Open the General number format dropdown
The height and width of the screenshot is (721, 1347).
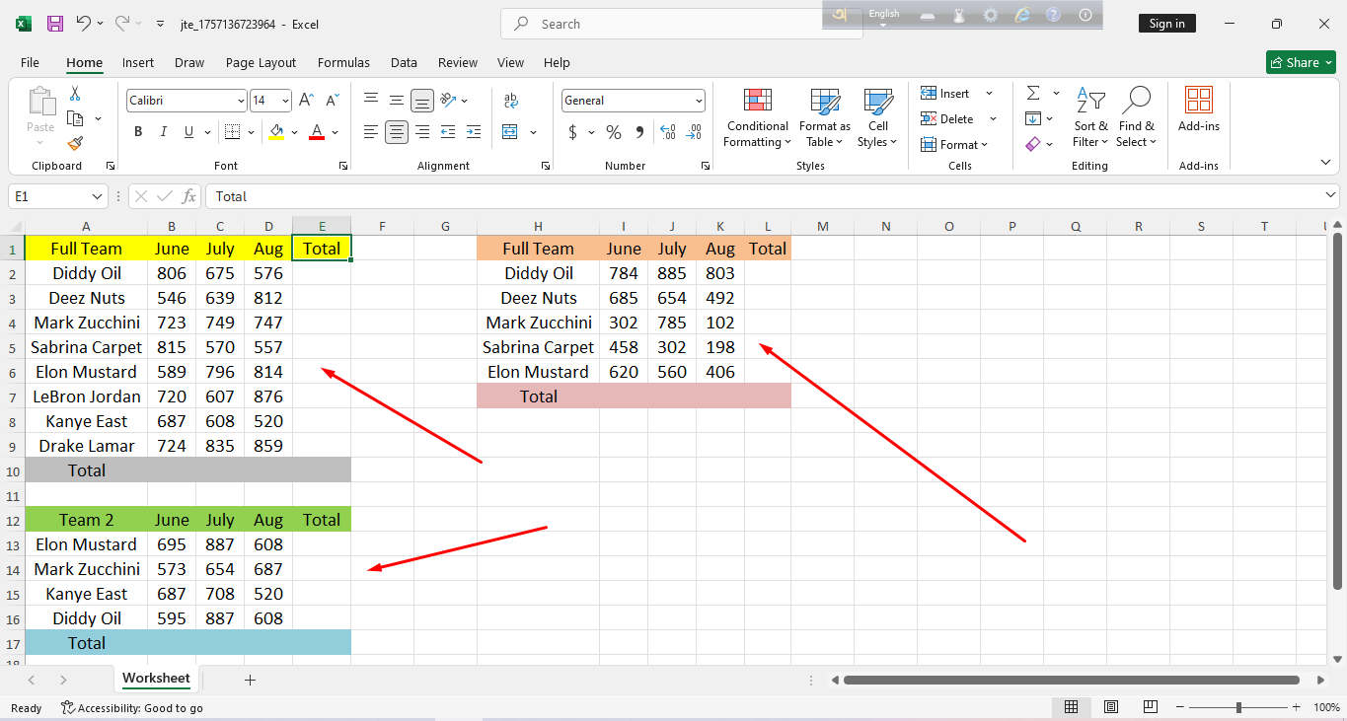(x=699, y=101)
